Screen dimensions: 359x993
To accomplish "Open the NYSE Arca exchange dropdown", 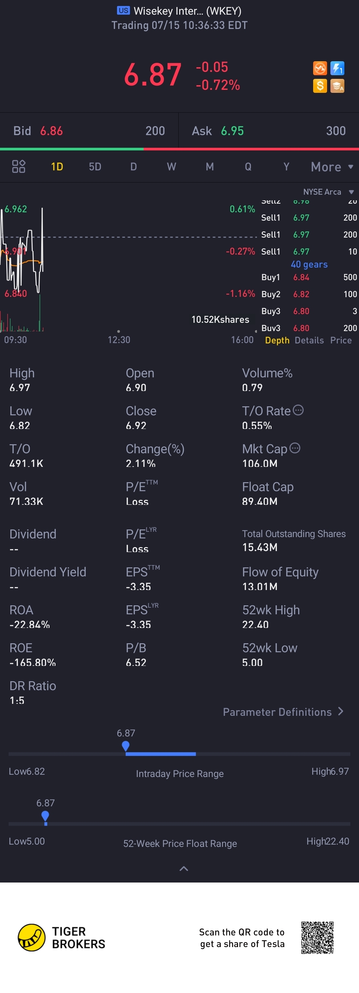I will 328,192.
